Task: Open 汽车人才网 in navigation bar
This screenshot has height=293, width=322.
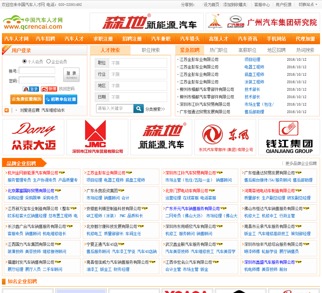Action: [x=17, y=39]
